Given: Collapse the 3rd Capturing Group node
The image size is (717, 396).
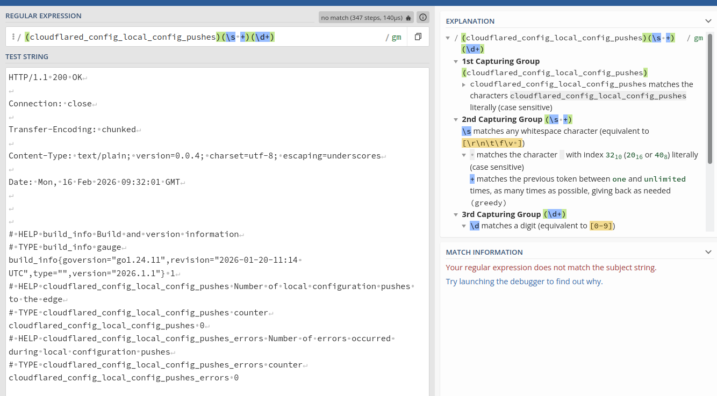Looking at the screenshot, I should point(456,214).
